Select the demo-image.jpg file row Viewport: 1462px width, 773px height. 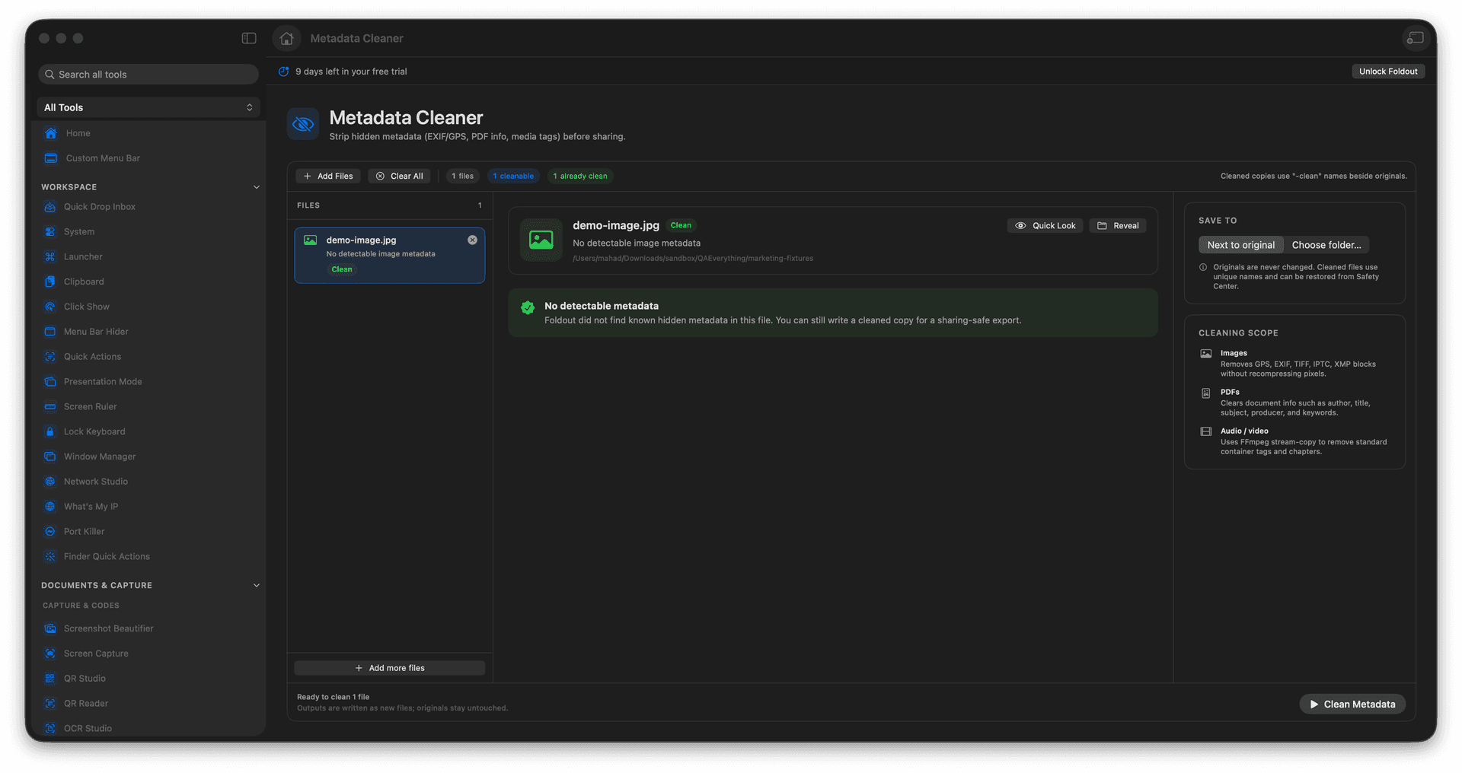390,255
